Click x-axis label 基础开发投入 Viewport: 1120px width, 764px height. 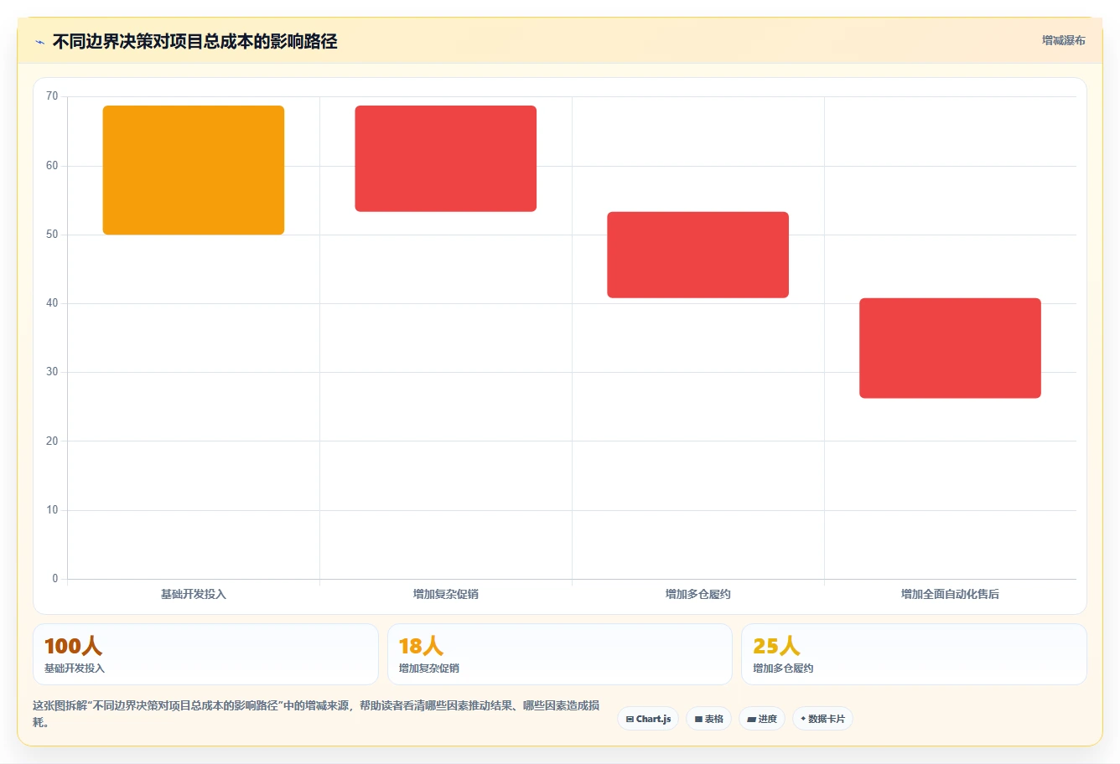(194, 594)
